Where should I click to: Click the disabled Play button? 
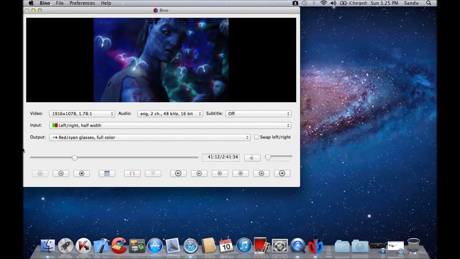40,173
